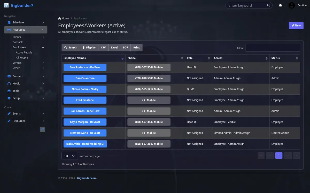Go to page 1 in pagination
This screenshot has height=193, width=310.
pyautogui.click(x=279, y=155)
